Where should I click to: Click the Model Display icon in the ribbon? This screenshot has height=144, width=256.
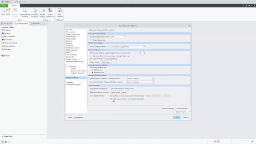click(43, 11)
